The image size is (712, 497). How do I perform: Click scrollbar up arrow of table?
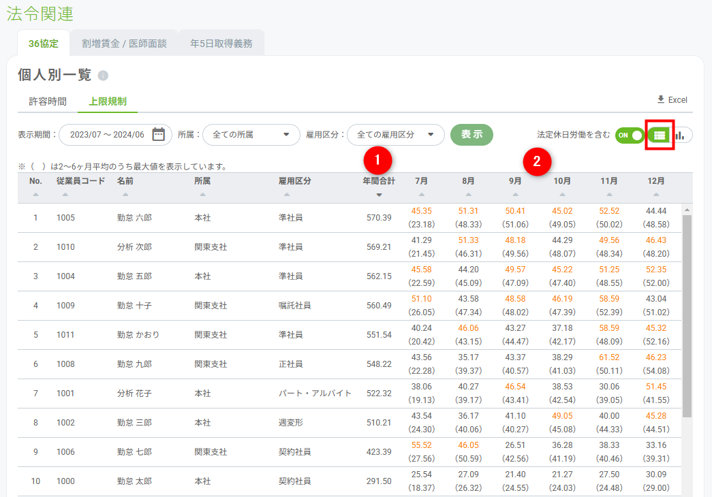[x=687, y=210]
